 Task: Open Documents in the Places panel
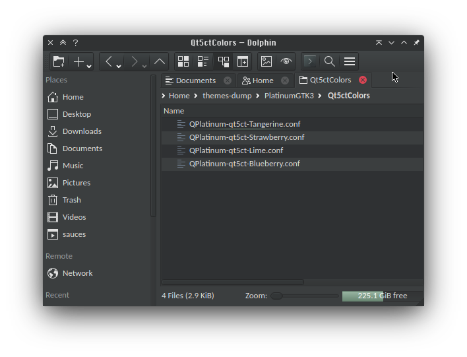click(x=97, y=148)
